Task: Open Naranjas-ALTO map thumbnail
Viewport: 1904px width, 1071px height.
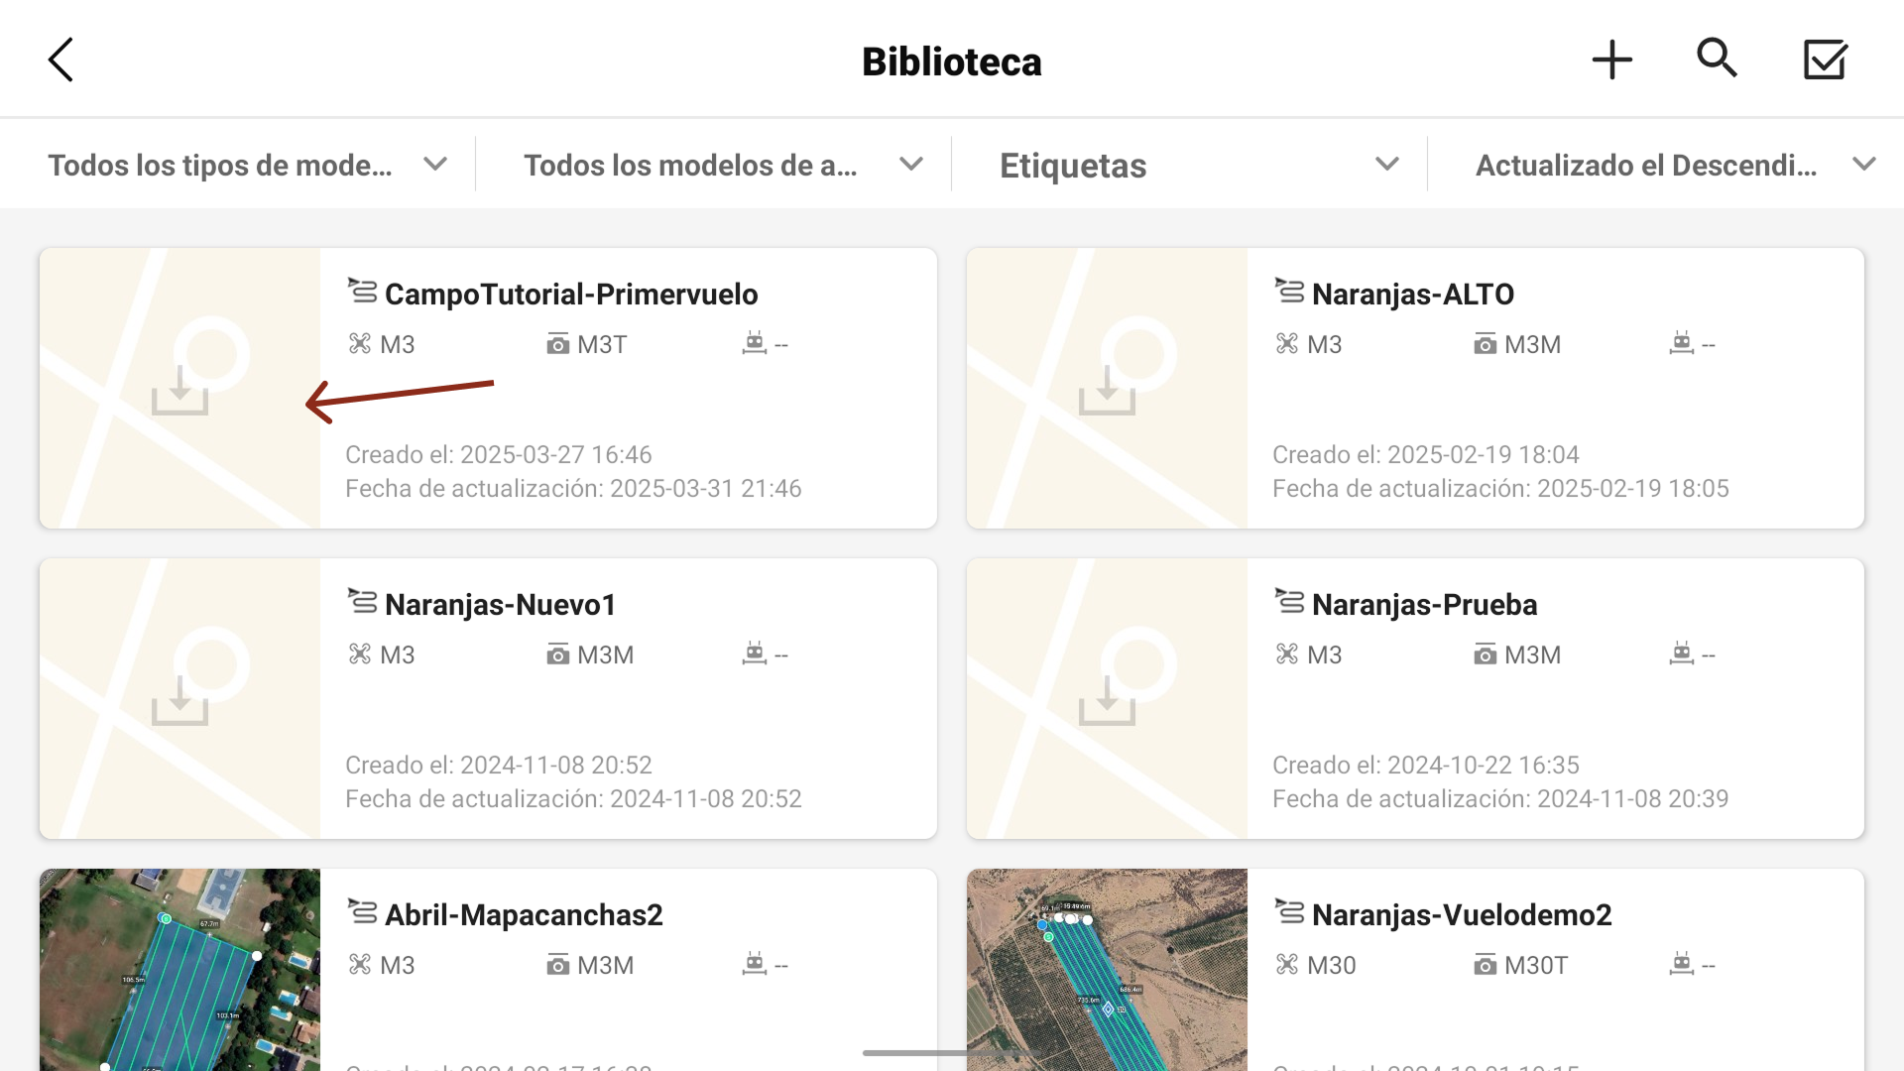Action: click(1107, 388)
